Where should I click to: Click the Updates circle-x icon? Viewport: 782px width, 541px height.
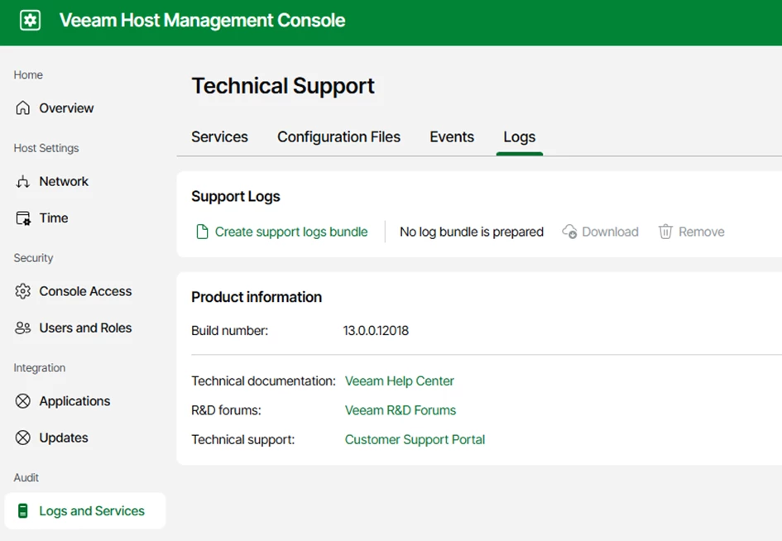[23, 438]
